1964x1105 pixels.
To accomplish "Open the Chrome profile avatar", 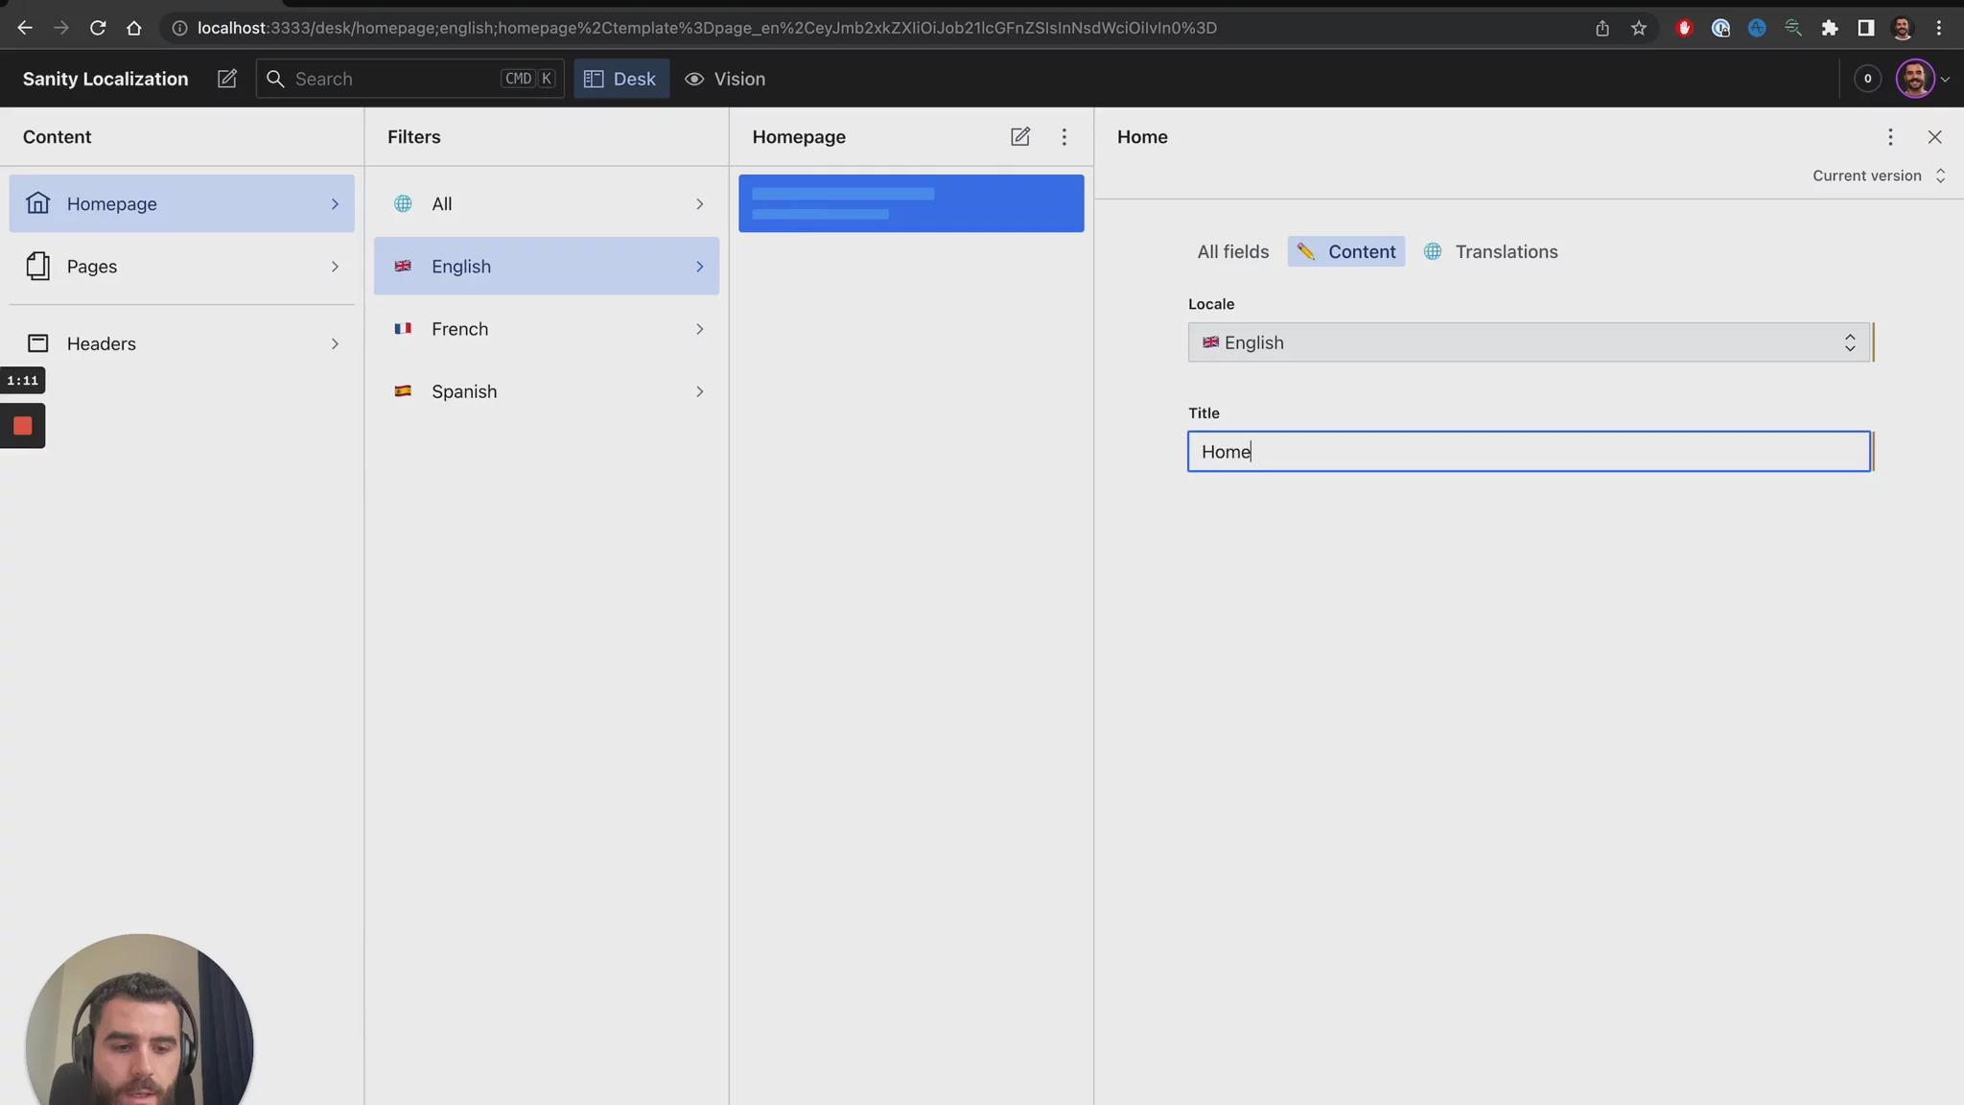I will 1903,28.
